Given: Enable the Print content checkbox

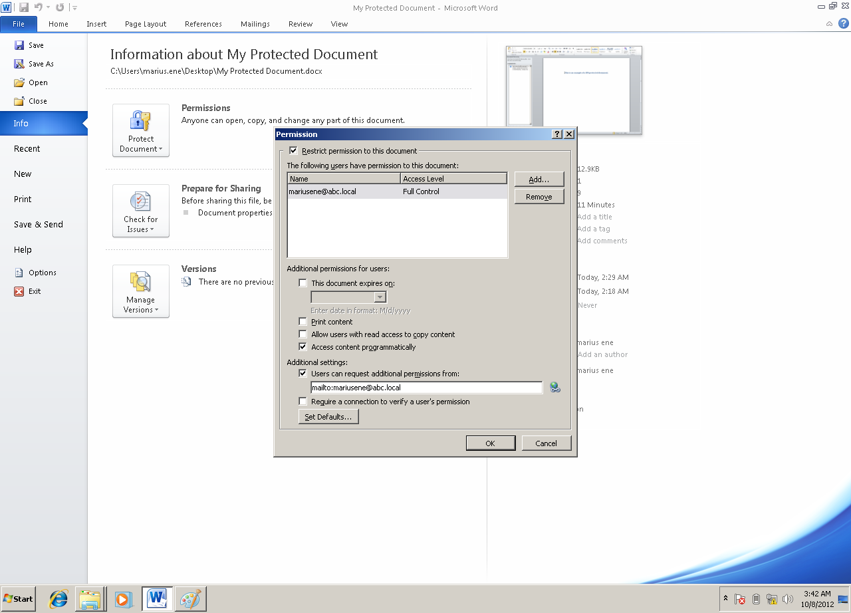Looking at the screenshot, I should pyautogui.click(x=303, y=322).
